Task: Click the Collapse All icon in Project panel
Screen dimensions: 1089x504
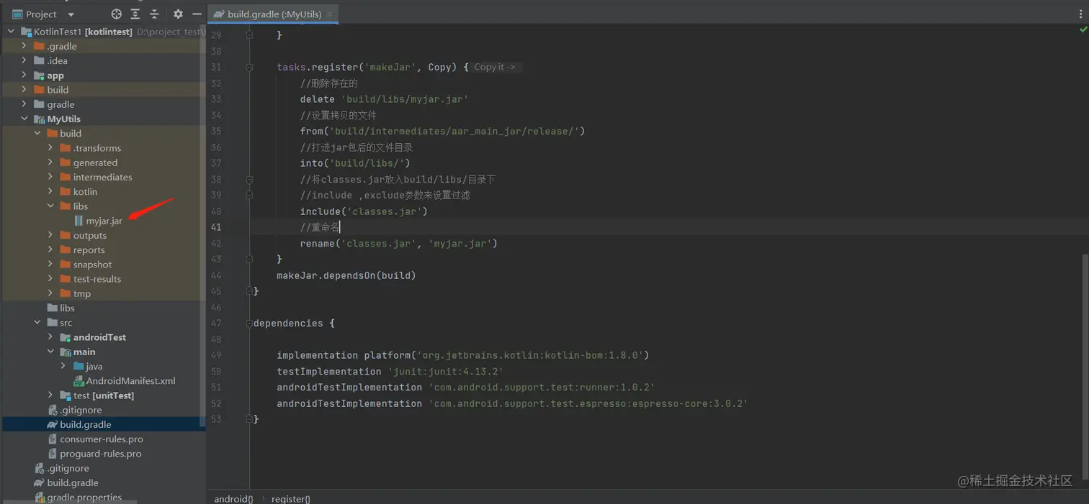Action: point(154,14)
